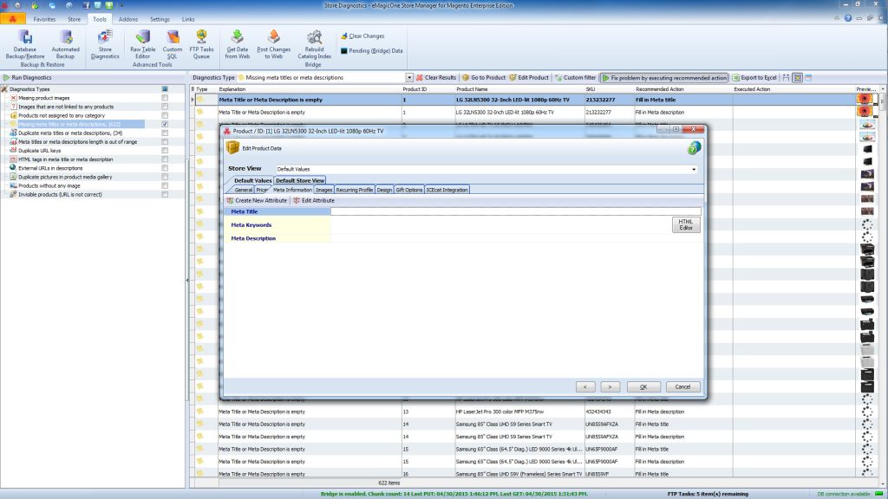Open Database Backup/Restore tool
The height and width of the screenshot is (499, 888).
(x=25, y=43)
